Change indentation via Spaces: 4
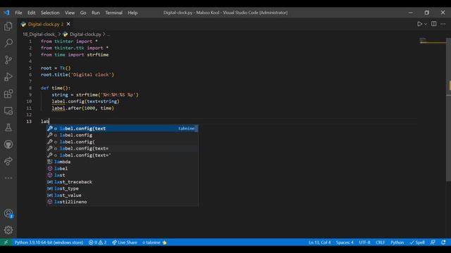 345,242
